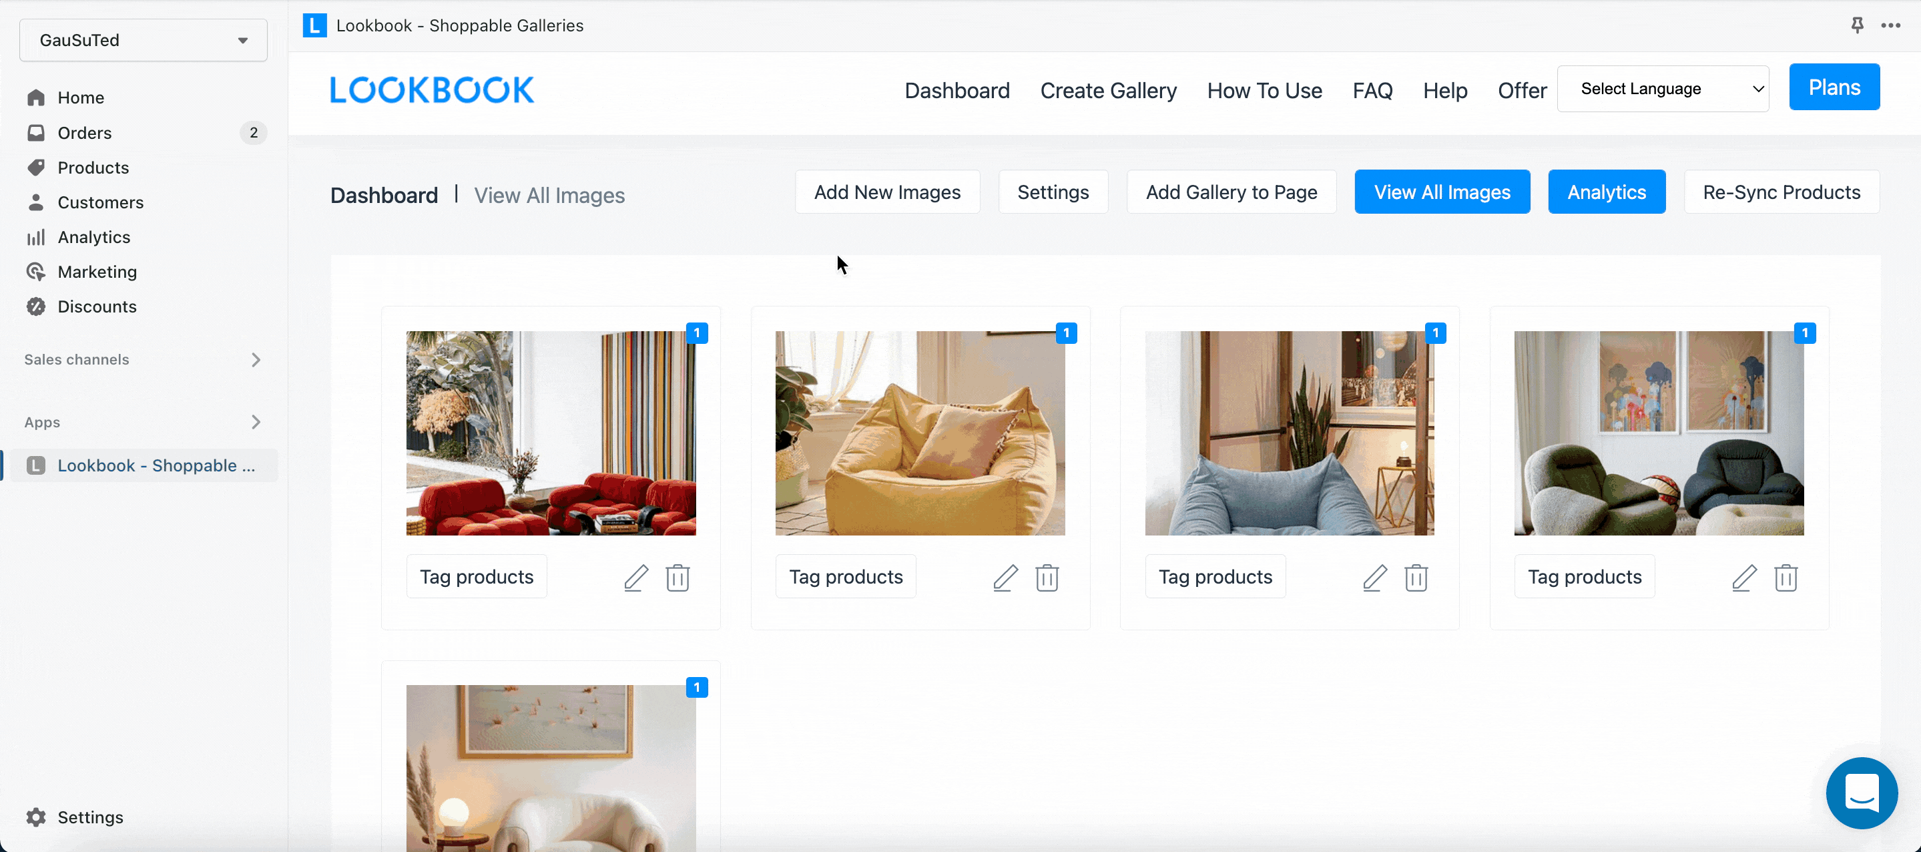Tag products on yellow beanbag image
The width and height of the screenshot is (1921, 852).
pos(846,577)
